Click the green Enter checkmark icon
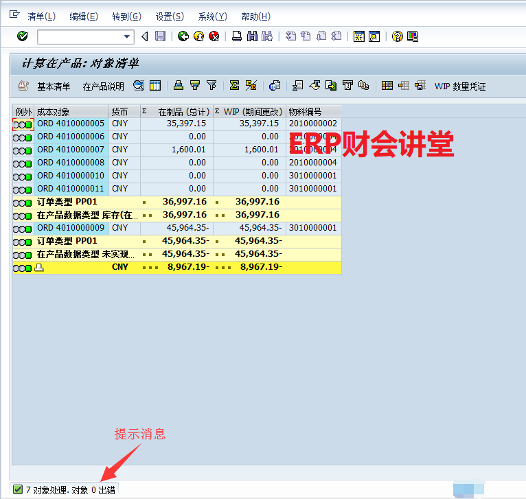The height and width of the screenshot is (499, 526). tap(22, 36)
